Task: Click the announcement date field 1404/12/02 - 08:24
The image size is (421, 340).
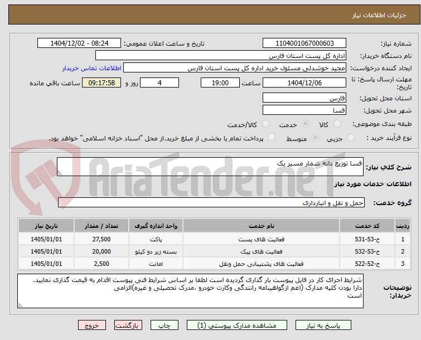Action: pos(79,43)
